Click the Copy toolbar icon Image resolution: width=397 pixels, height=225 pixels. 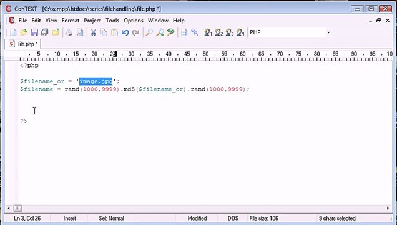[x=104, y=32]
